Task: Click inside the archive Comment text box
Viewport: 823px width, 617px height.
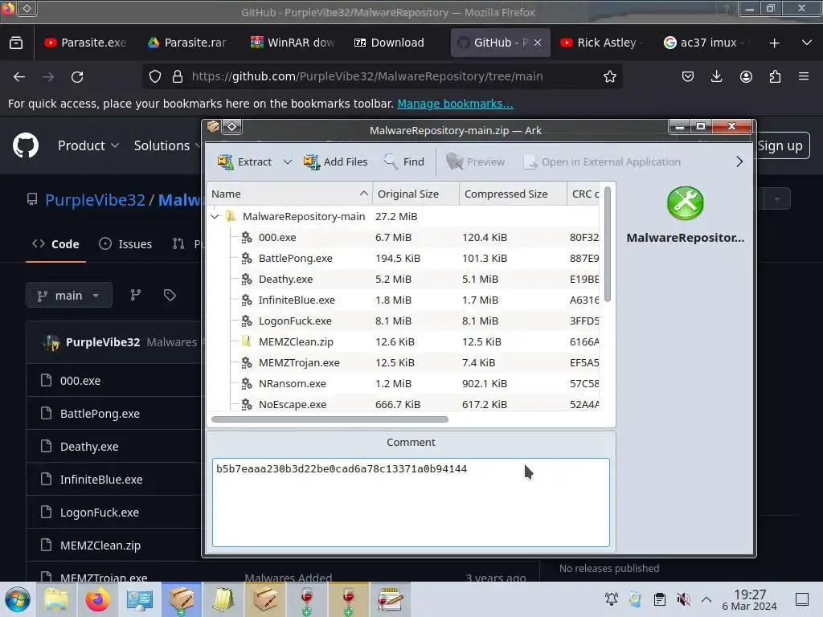Action: tap(411, 502)
